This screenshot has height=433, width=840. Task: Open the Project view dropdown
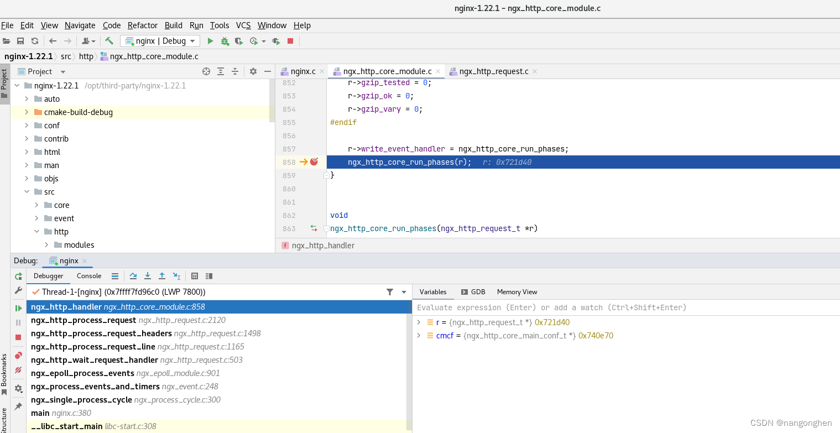(62, 72)
